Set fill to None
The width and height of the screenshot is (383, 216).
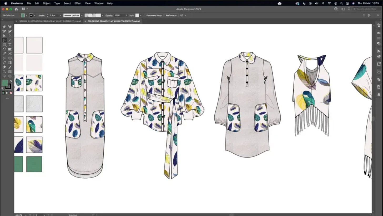pos(11,93)
